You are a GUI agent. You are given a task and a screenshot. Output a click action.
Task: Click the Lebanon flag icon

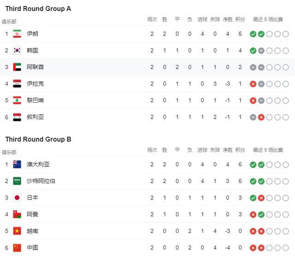17,100
